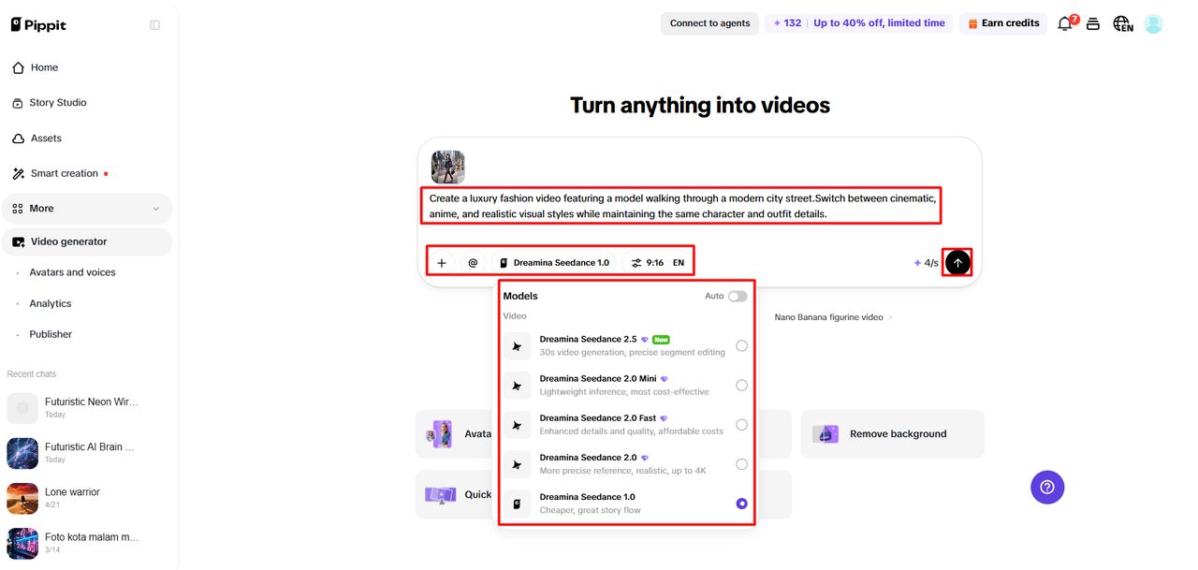Viewport: 1198px width, 570px height.
Task: Open the stacked cards icon in header
Action: (x=1093, y=24)
